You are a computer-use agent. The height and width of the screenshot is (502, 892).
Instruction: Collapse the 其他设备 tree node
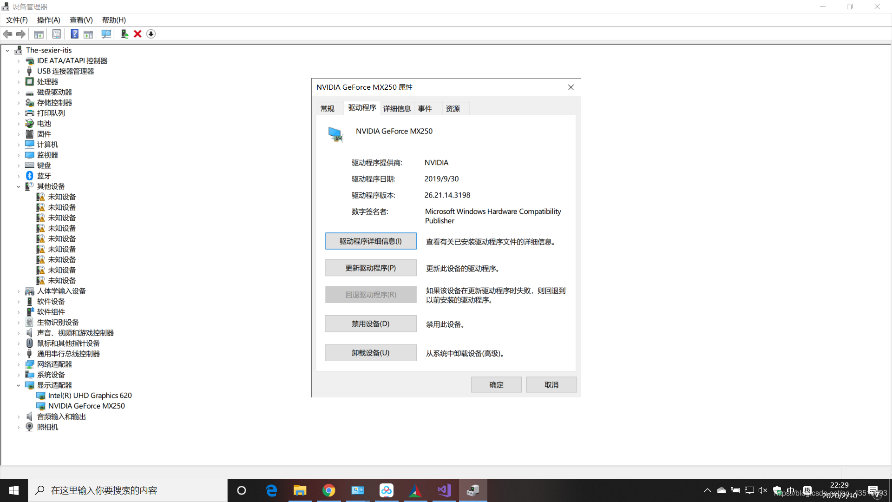19,186
